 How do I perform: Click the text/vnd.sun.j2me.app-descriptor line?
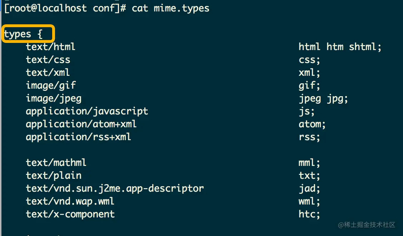click(x=115, y=189)
